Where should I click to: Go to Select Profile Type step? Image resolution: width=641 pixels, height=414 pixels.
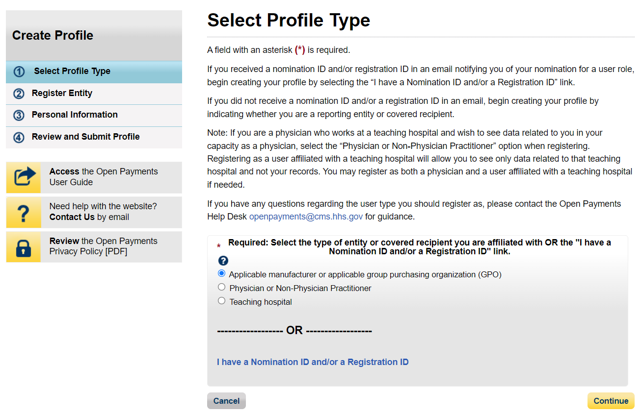(72, 71)
